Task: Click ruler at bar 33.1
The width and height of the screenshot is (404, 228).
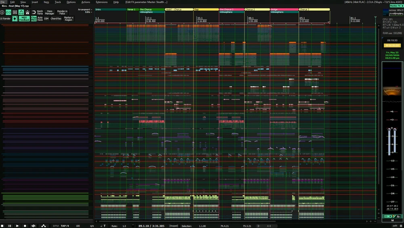Action: [x=200, y=18]
